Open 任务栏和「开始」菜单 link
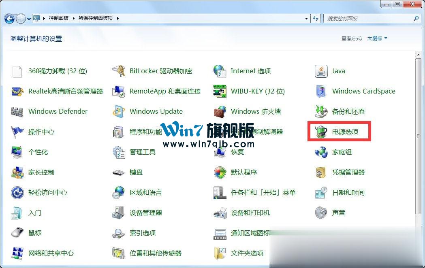This screenshot has height=268, width=425. (x=263, y=193)
